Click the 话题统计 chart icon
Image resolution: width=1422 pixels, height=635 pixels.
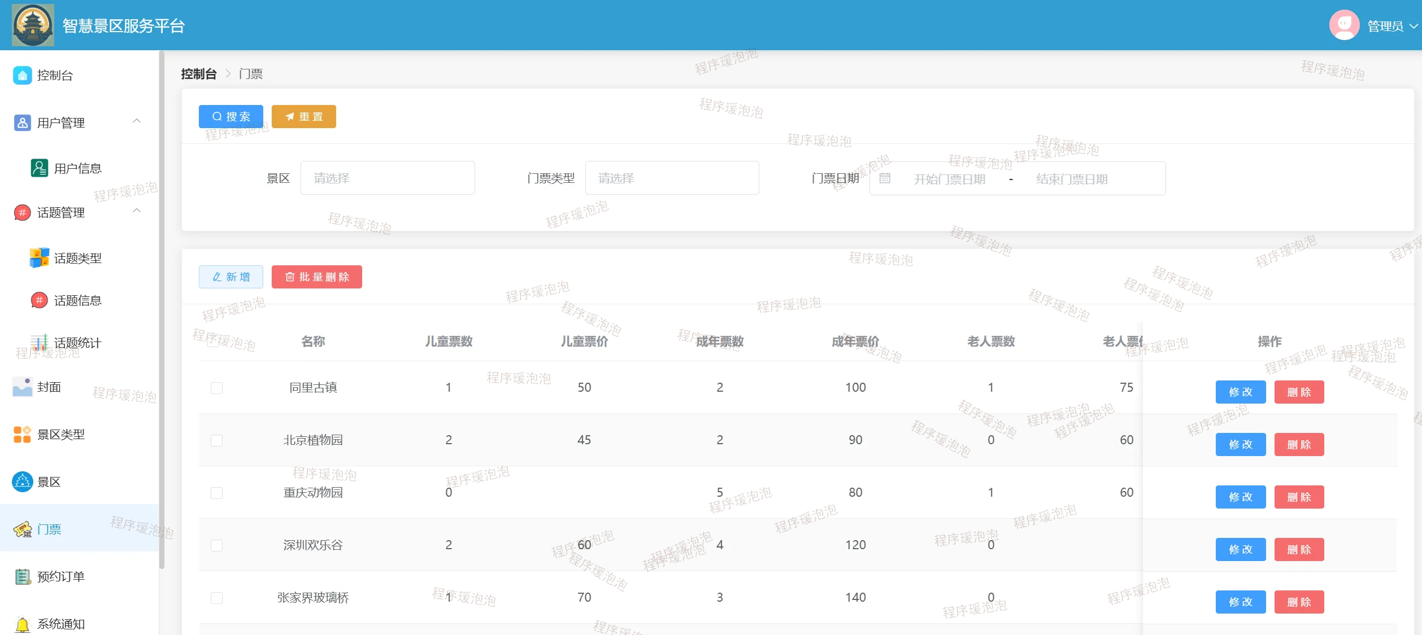[39, 343]
